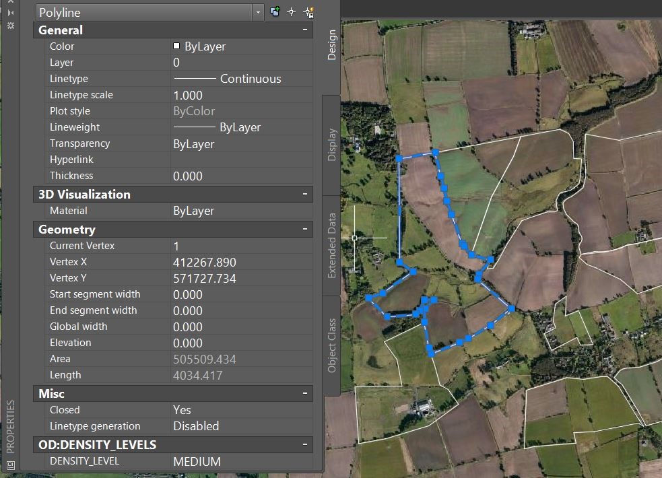Switch to the Extended Data tab
Screen dimensions: 662x478
[332, 246]
